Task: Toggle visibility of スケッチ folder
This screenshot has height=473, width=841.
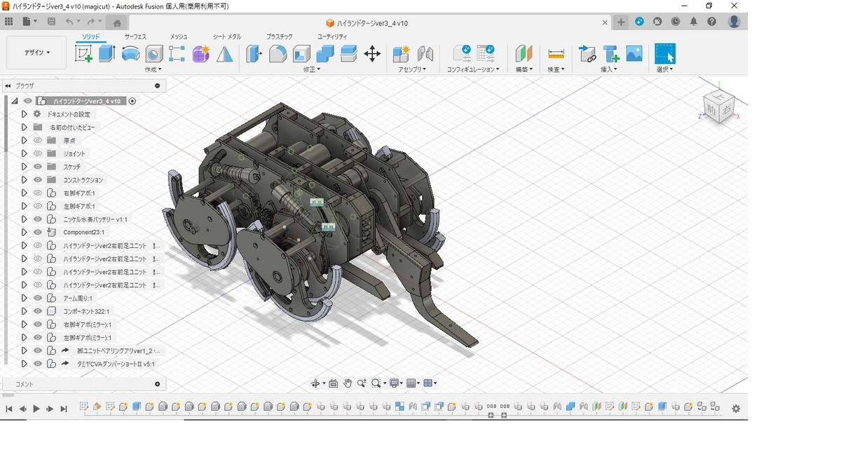Action: point(38,167)
